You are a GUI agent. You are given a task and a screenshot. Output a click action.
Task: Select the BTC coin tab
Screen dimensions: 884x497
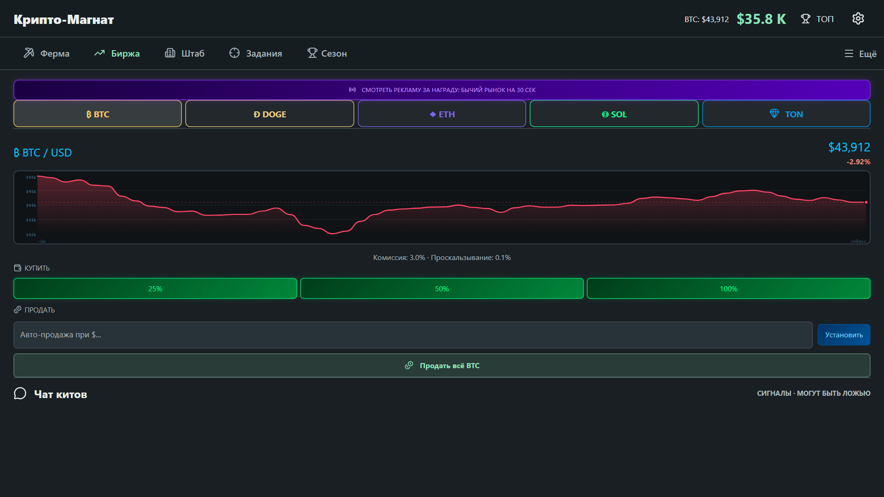pos(98,114)
